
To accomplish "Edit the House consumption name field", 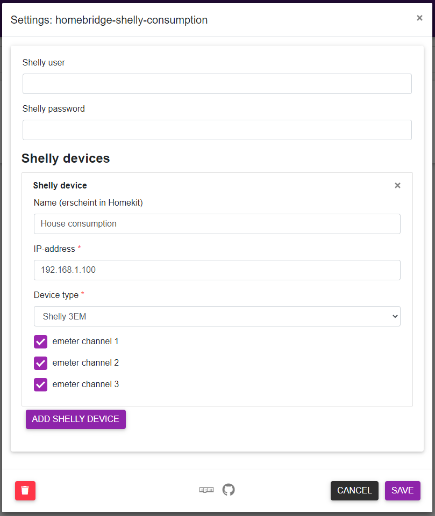I will 217,224.
